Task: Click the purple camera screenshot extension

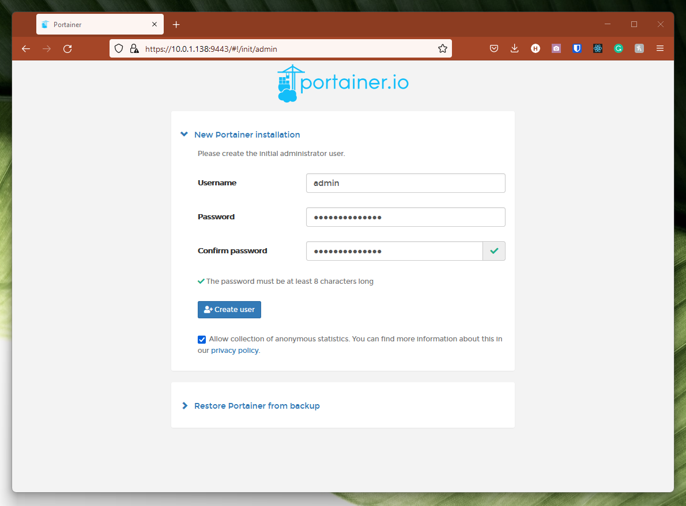Action: [x=556, y=48]
